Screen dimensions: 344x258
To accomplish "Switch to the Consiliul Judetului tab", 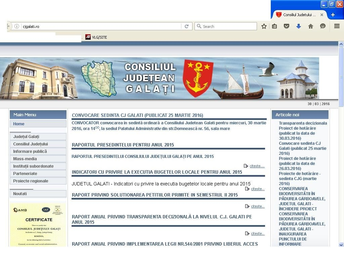I will 298,14.
